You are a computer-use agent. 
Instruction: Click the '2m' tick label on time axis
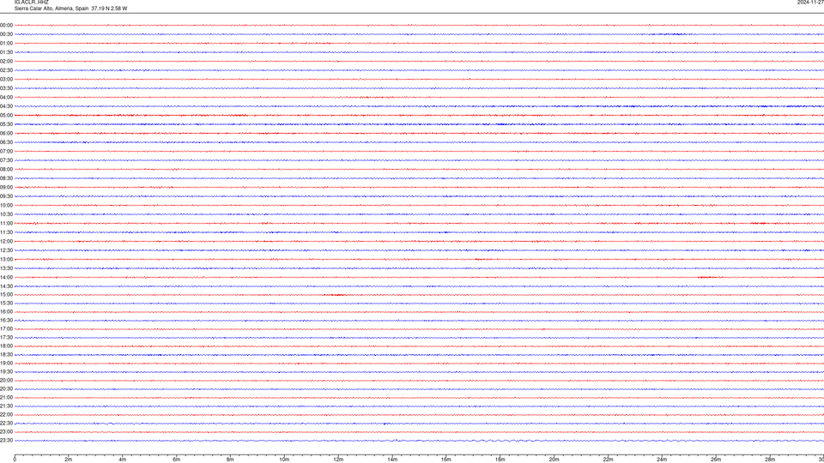click(x=69, y=460)
